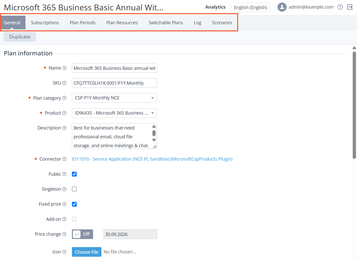This screenshot has height=260, width=357.
Task: Click the SKU input field
Action: click(115, 83)
